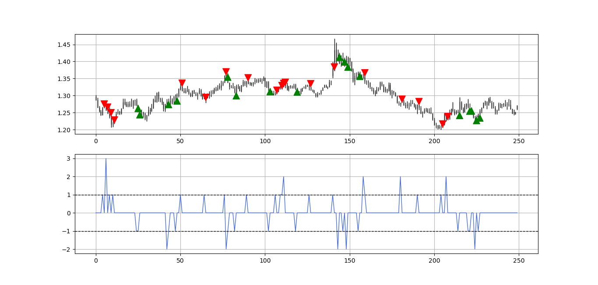This screenshot has height=285, width=598.
Task: Click the green triangle marker at x≈83
Action: tap(236, 95)
